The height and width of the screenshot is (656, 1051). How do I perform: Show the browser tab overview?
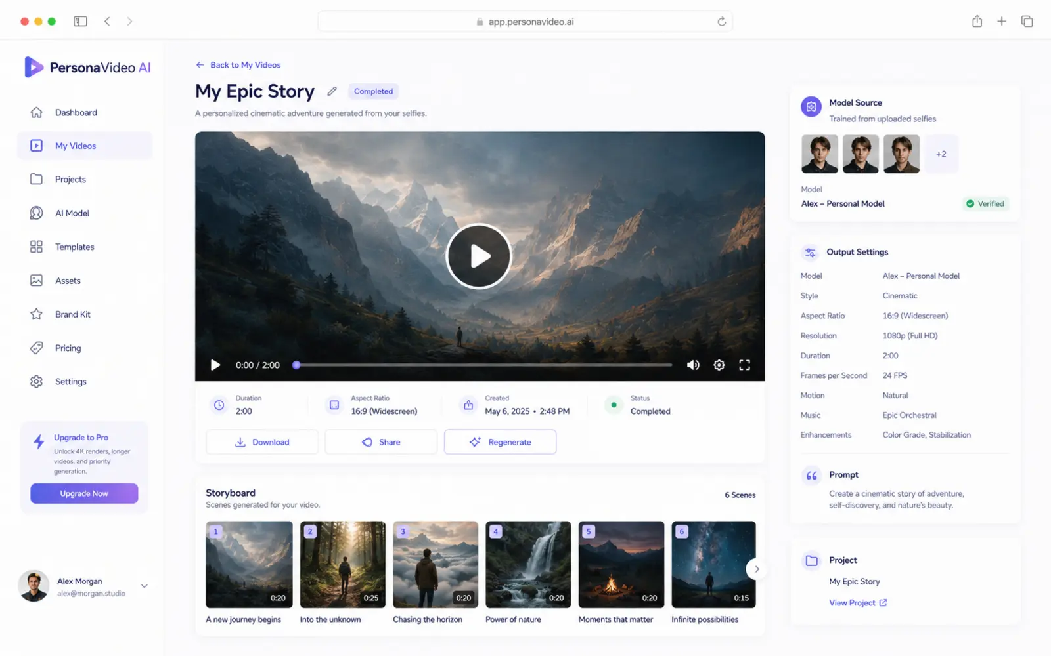(1027, 22)
